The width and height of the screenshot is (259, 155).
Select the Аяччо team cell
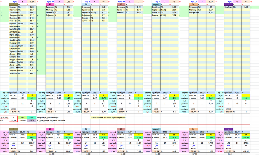(x=86, y=21)
